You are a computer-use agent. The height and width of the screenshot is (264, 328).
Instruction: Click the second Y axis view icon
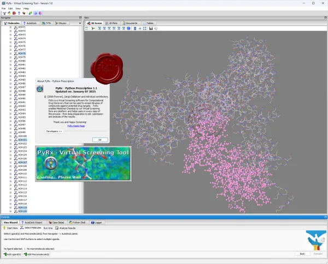pos(114,28)
